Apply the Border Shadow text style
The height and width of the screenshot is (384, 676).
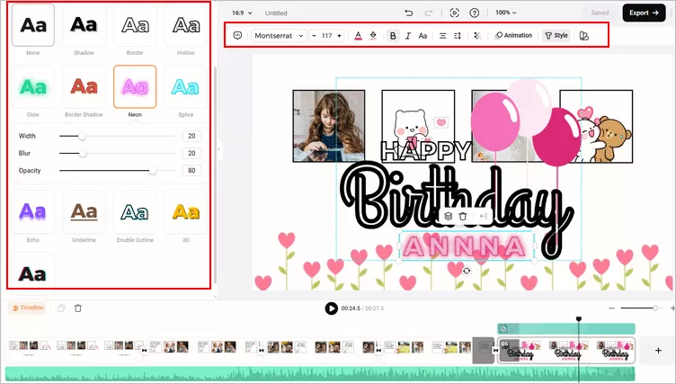coord(84,86)
